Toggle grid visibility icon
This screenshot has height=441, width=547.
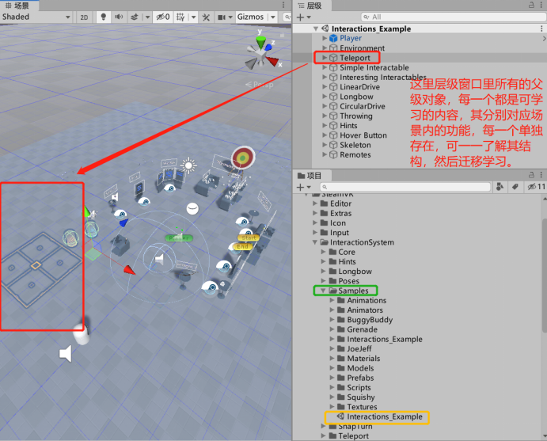[180, 17]
